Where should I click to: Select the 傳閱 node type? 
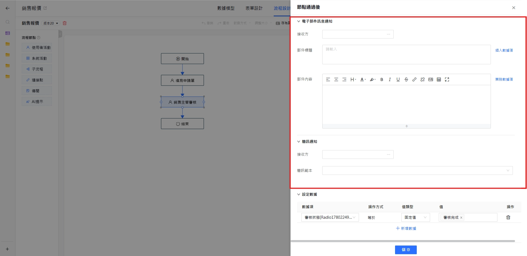coord(37,91)
